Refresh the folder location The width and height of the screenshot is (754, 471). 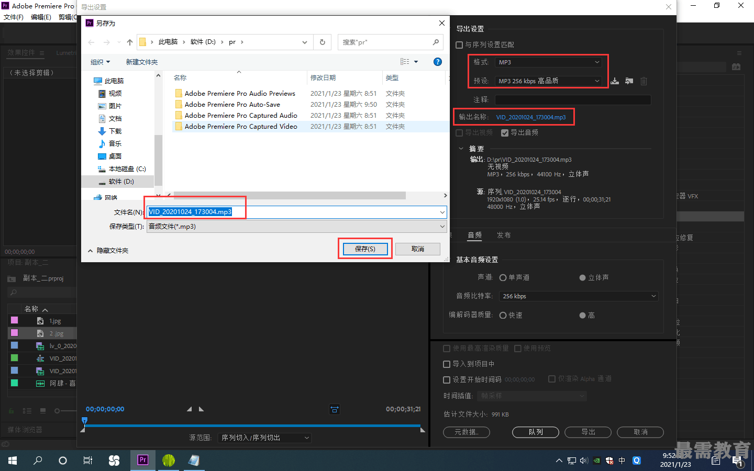[323, 42]
